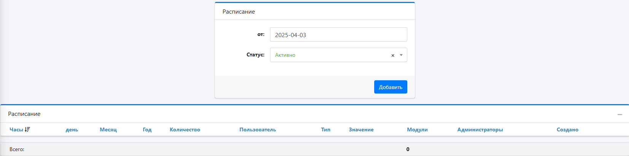Sort by Создано column header

567,129
